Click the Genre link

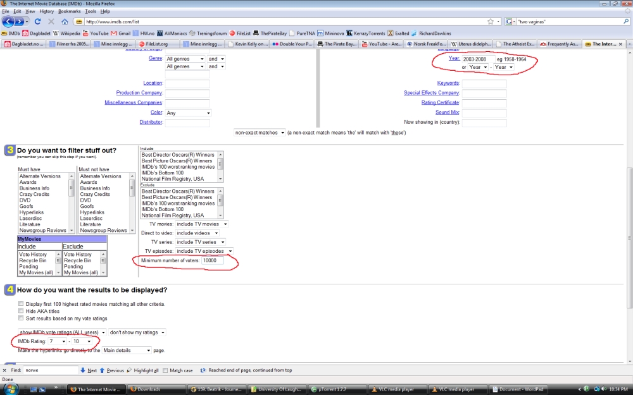coord(155,58)
